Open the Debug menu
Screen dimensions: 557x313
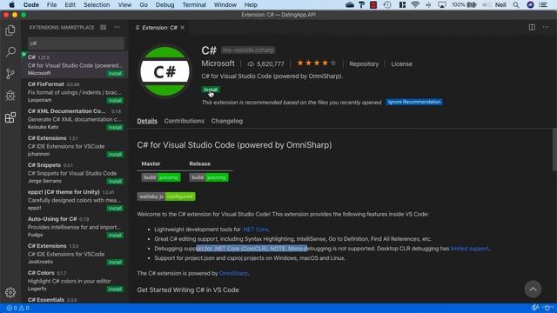tap(164, 4)
